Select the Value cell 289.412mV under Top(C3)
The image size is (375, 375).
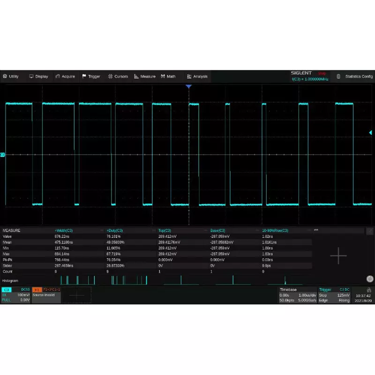click(x=167, y=236)
